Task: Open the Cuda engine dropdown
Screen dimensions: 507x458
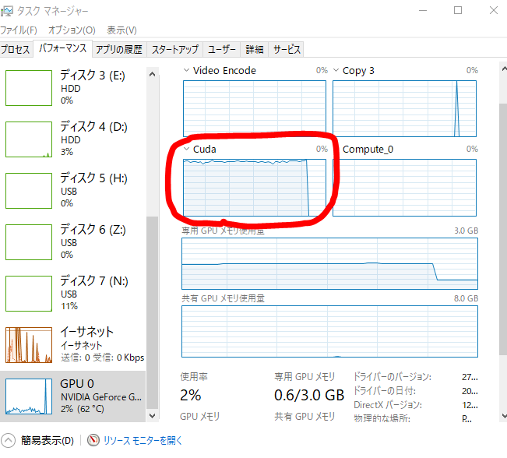Action: [186, 149]
